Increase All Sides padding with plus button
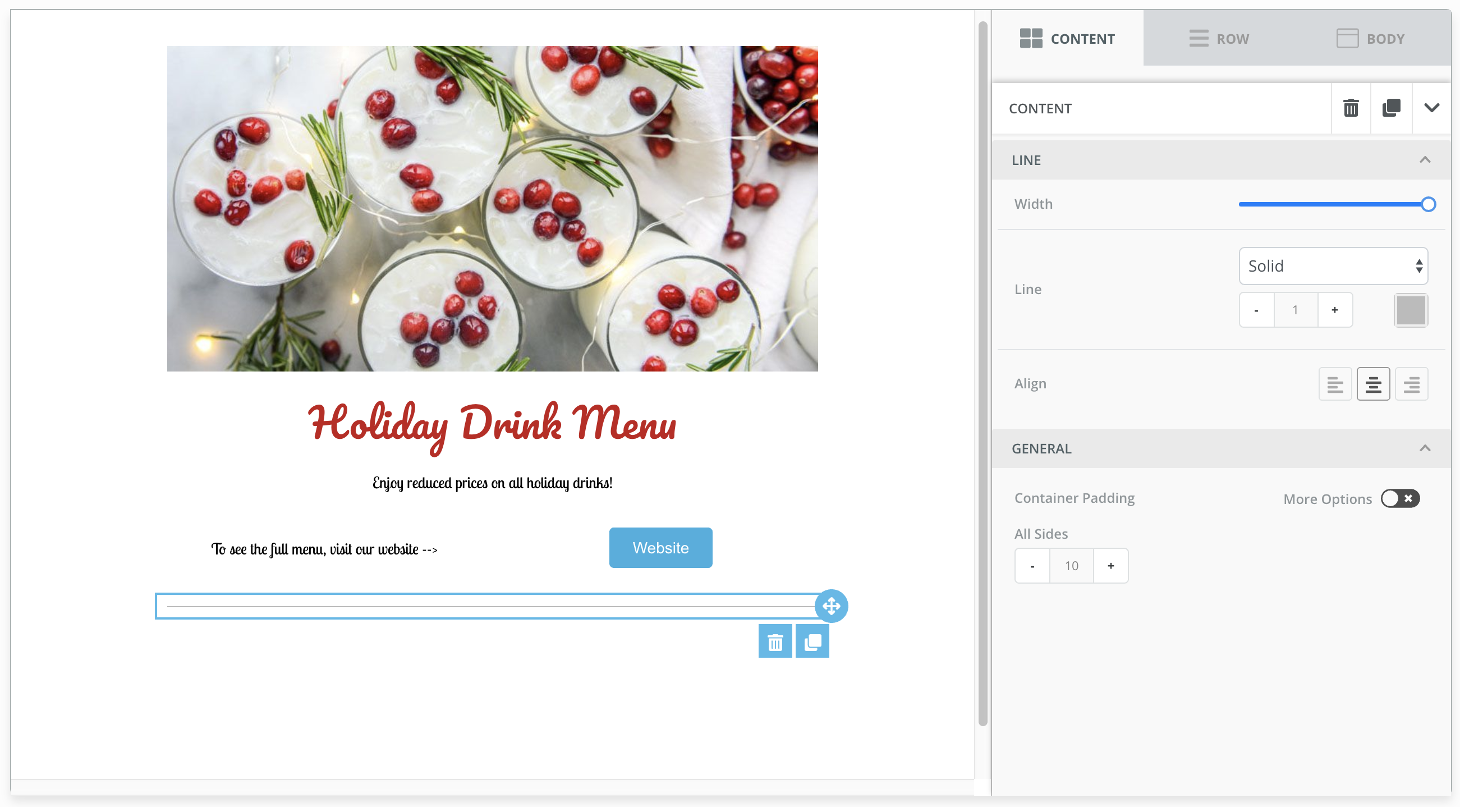Image resolution: width=1460 pixels, height=807 pixels. coord(1110,565)
